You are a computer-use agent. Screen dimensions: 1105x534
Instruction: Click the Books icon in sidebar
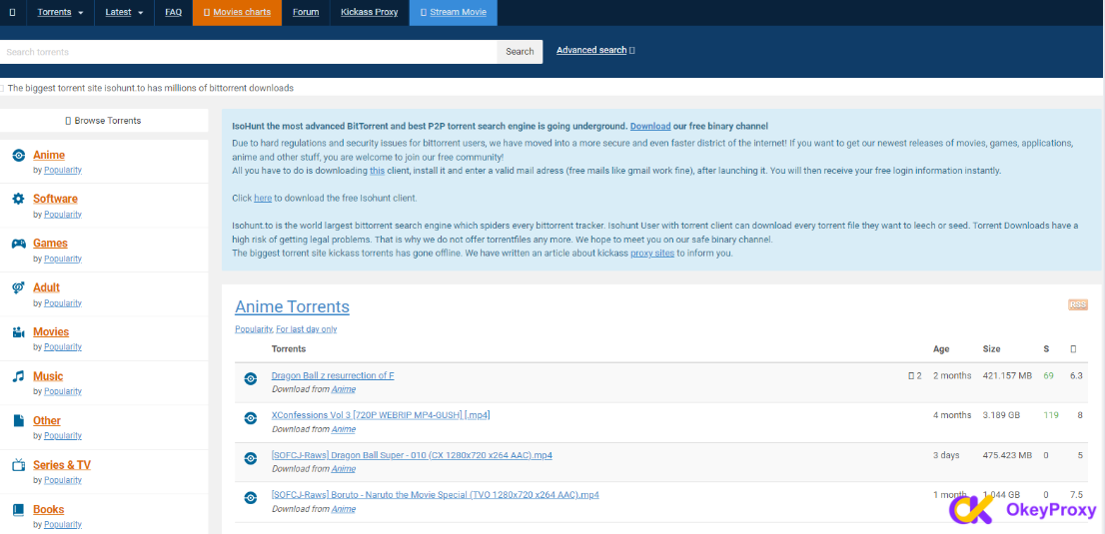(18, 510)
